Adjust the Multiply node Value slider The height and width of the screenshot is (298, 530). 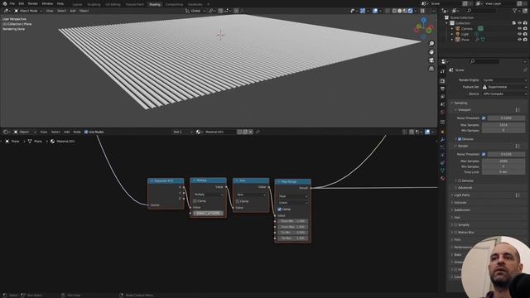coord(208,214)
